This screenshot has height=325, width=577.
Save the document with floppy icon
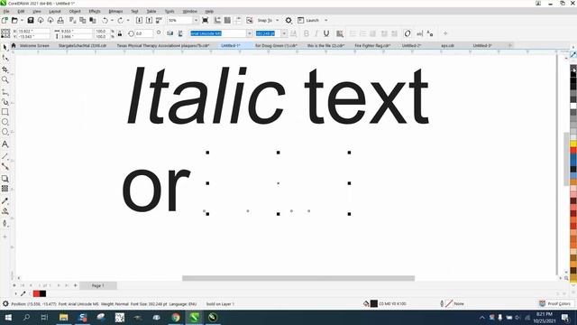[31, 20]
